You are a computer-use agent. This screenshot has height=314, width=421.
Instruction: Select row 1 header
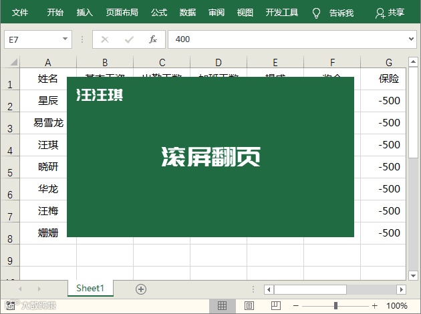coord(10,80)
